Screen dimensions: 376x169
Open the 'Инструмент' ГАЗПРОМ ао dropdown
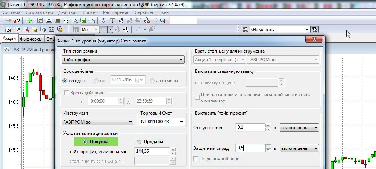tap(97, 122)
